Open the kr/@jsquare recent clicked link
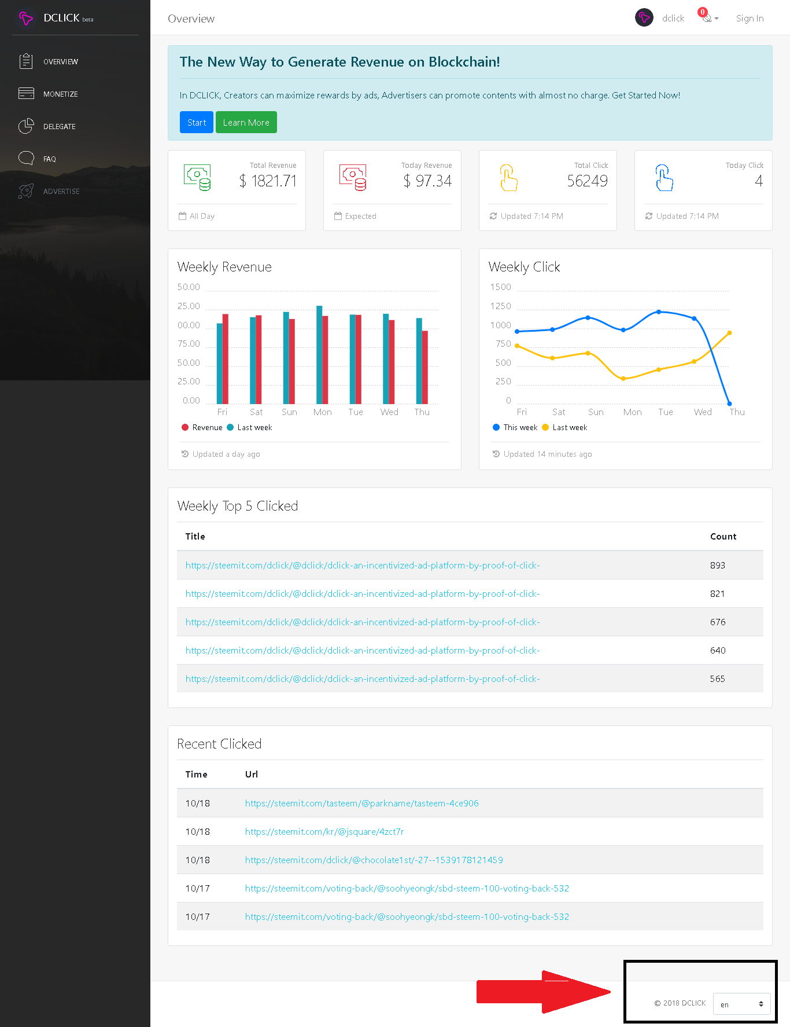The image size is (790, 1027). click(324, 831)
